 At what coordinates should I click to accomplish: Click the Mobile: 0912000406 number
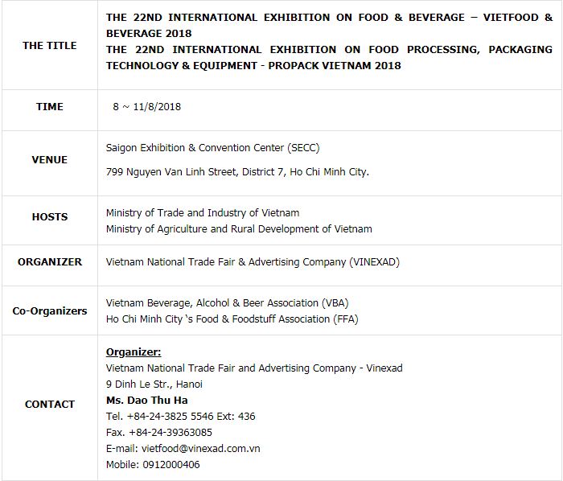click(153, 465)
